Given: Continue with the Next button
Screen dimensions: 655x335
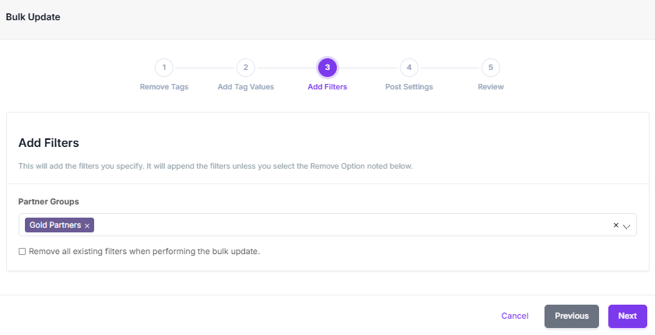Looking at the screenshot, I should [x=628, y=316].
